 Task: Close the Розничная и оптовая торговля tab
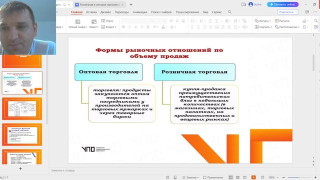(x=122, y=4)
